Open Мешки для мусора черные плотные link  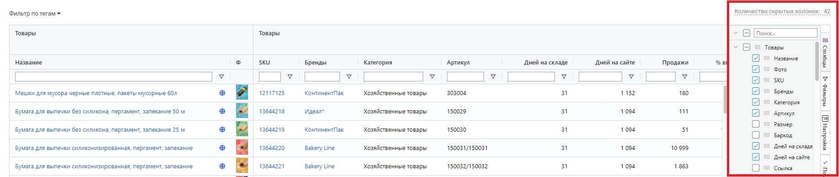96,93
